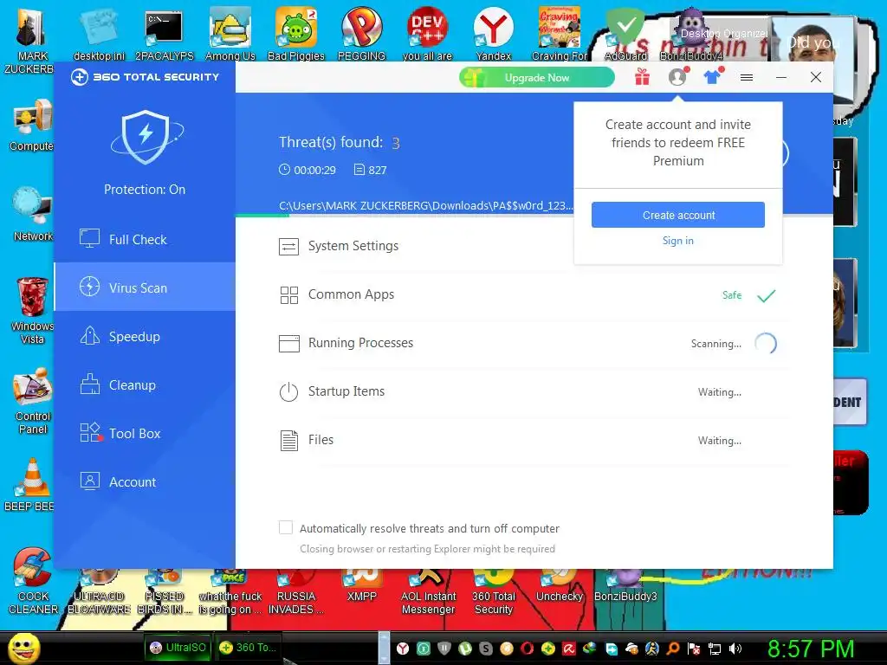Open Full Check in sidebar
This screenshot has height=665, width=887.
click(x=145, y=239)
